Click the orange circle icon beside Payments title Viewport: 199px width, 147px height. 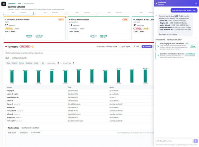tap(33, 47)
